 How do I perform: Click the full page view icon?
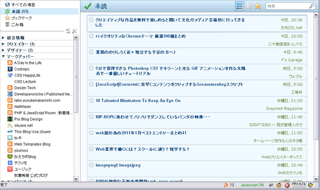click(x=249, y=6)
